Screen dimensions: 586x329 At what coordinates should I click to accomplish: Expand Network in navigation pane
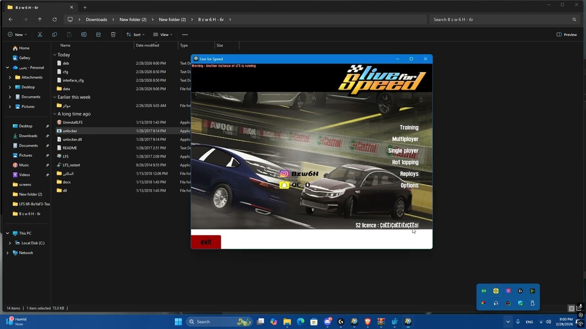pos(7,253)
